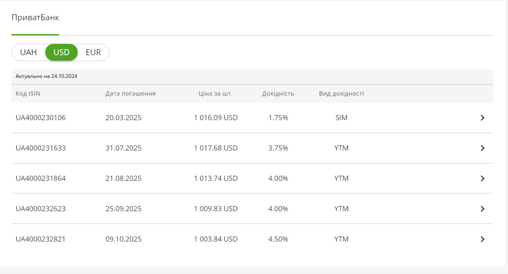
Task: Expand the UA4000231864 row arrow
Action: click(482, 179)
